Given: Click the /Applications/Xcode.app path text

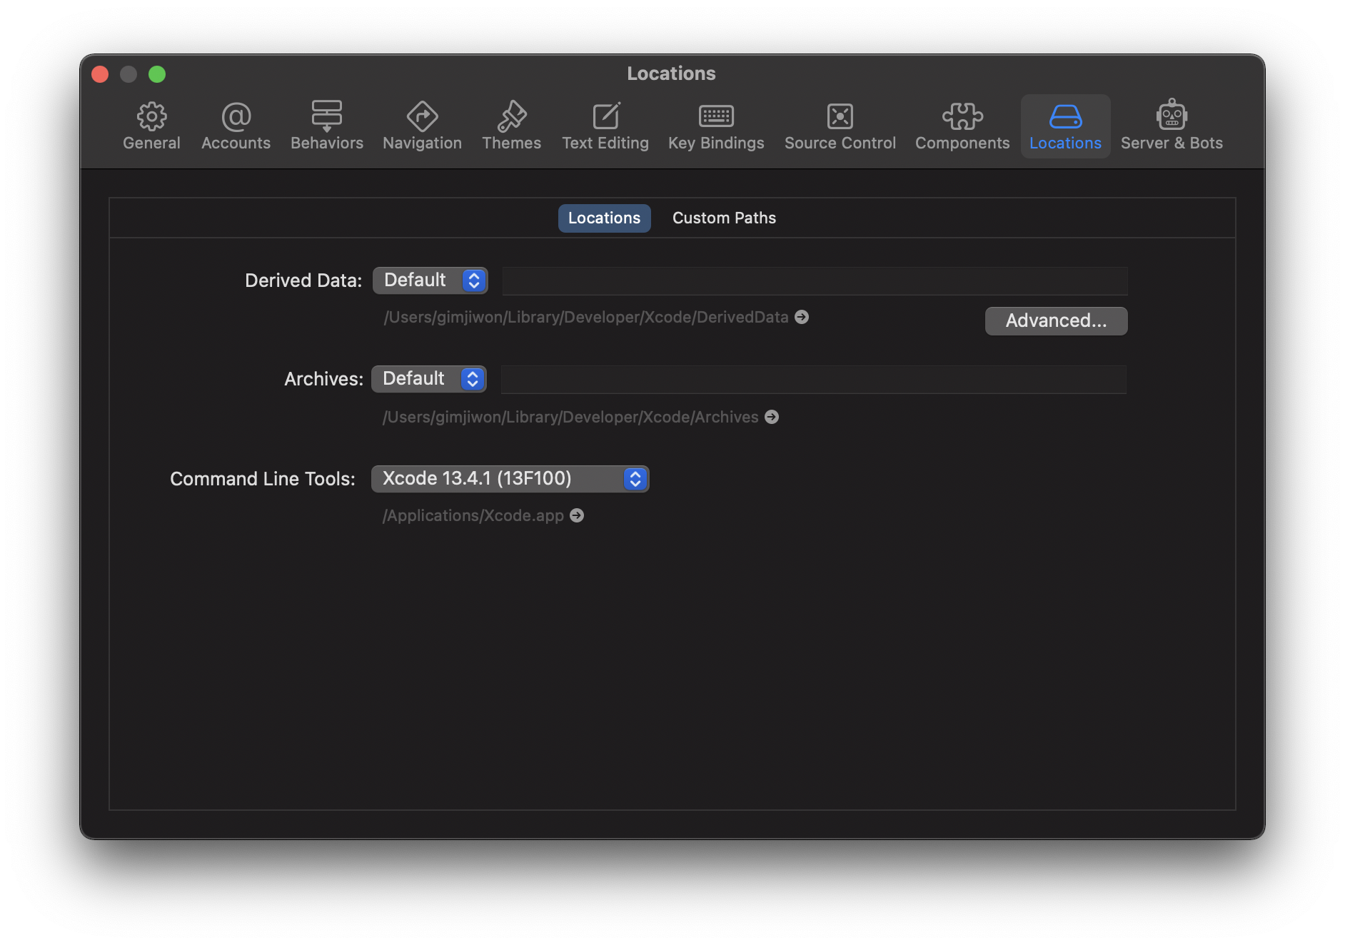Looking at the screenshot, I should coord(473,515).
